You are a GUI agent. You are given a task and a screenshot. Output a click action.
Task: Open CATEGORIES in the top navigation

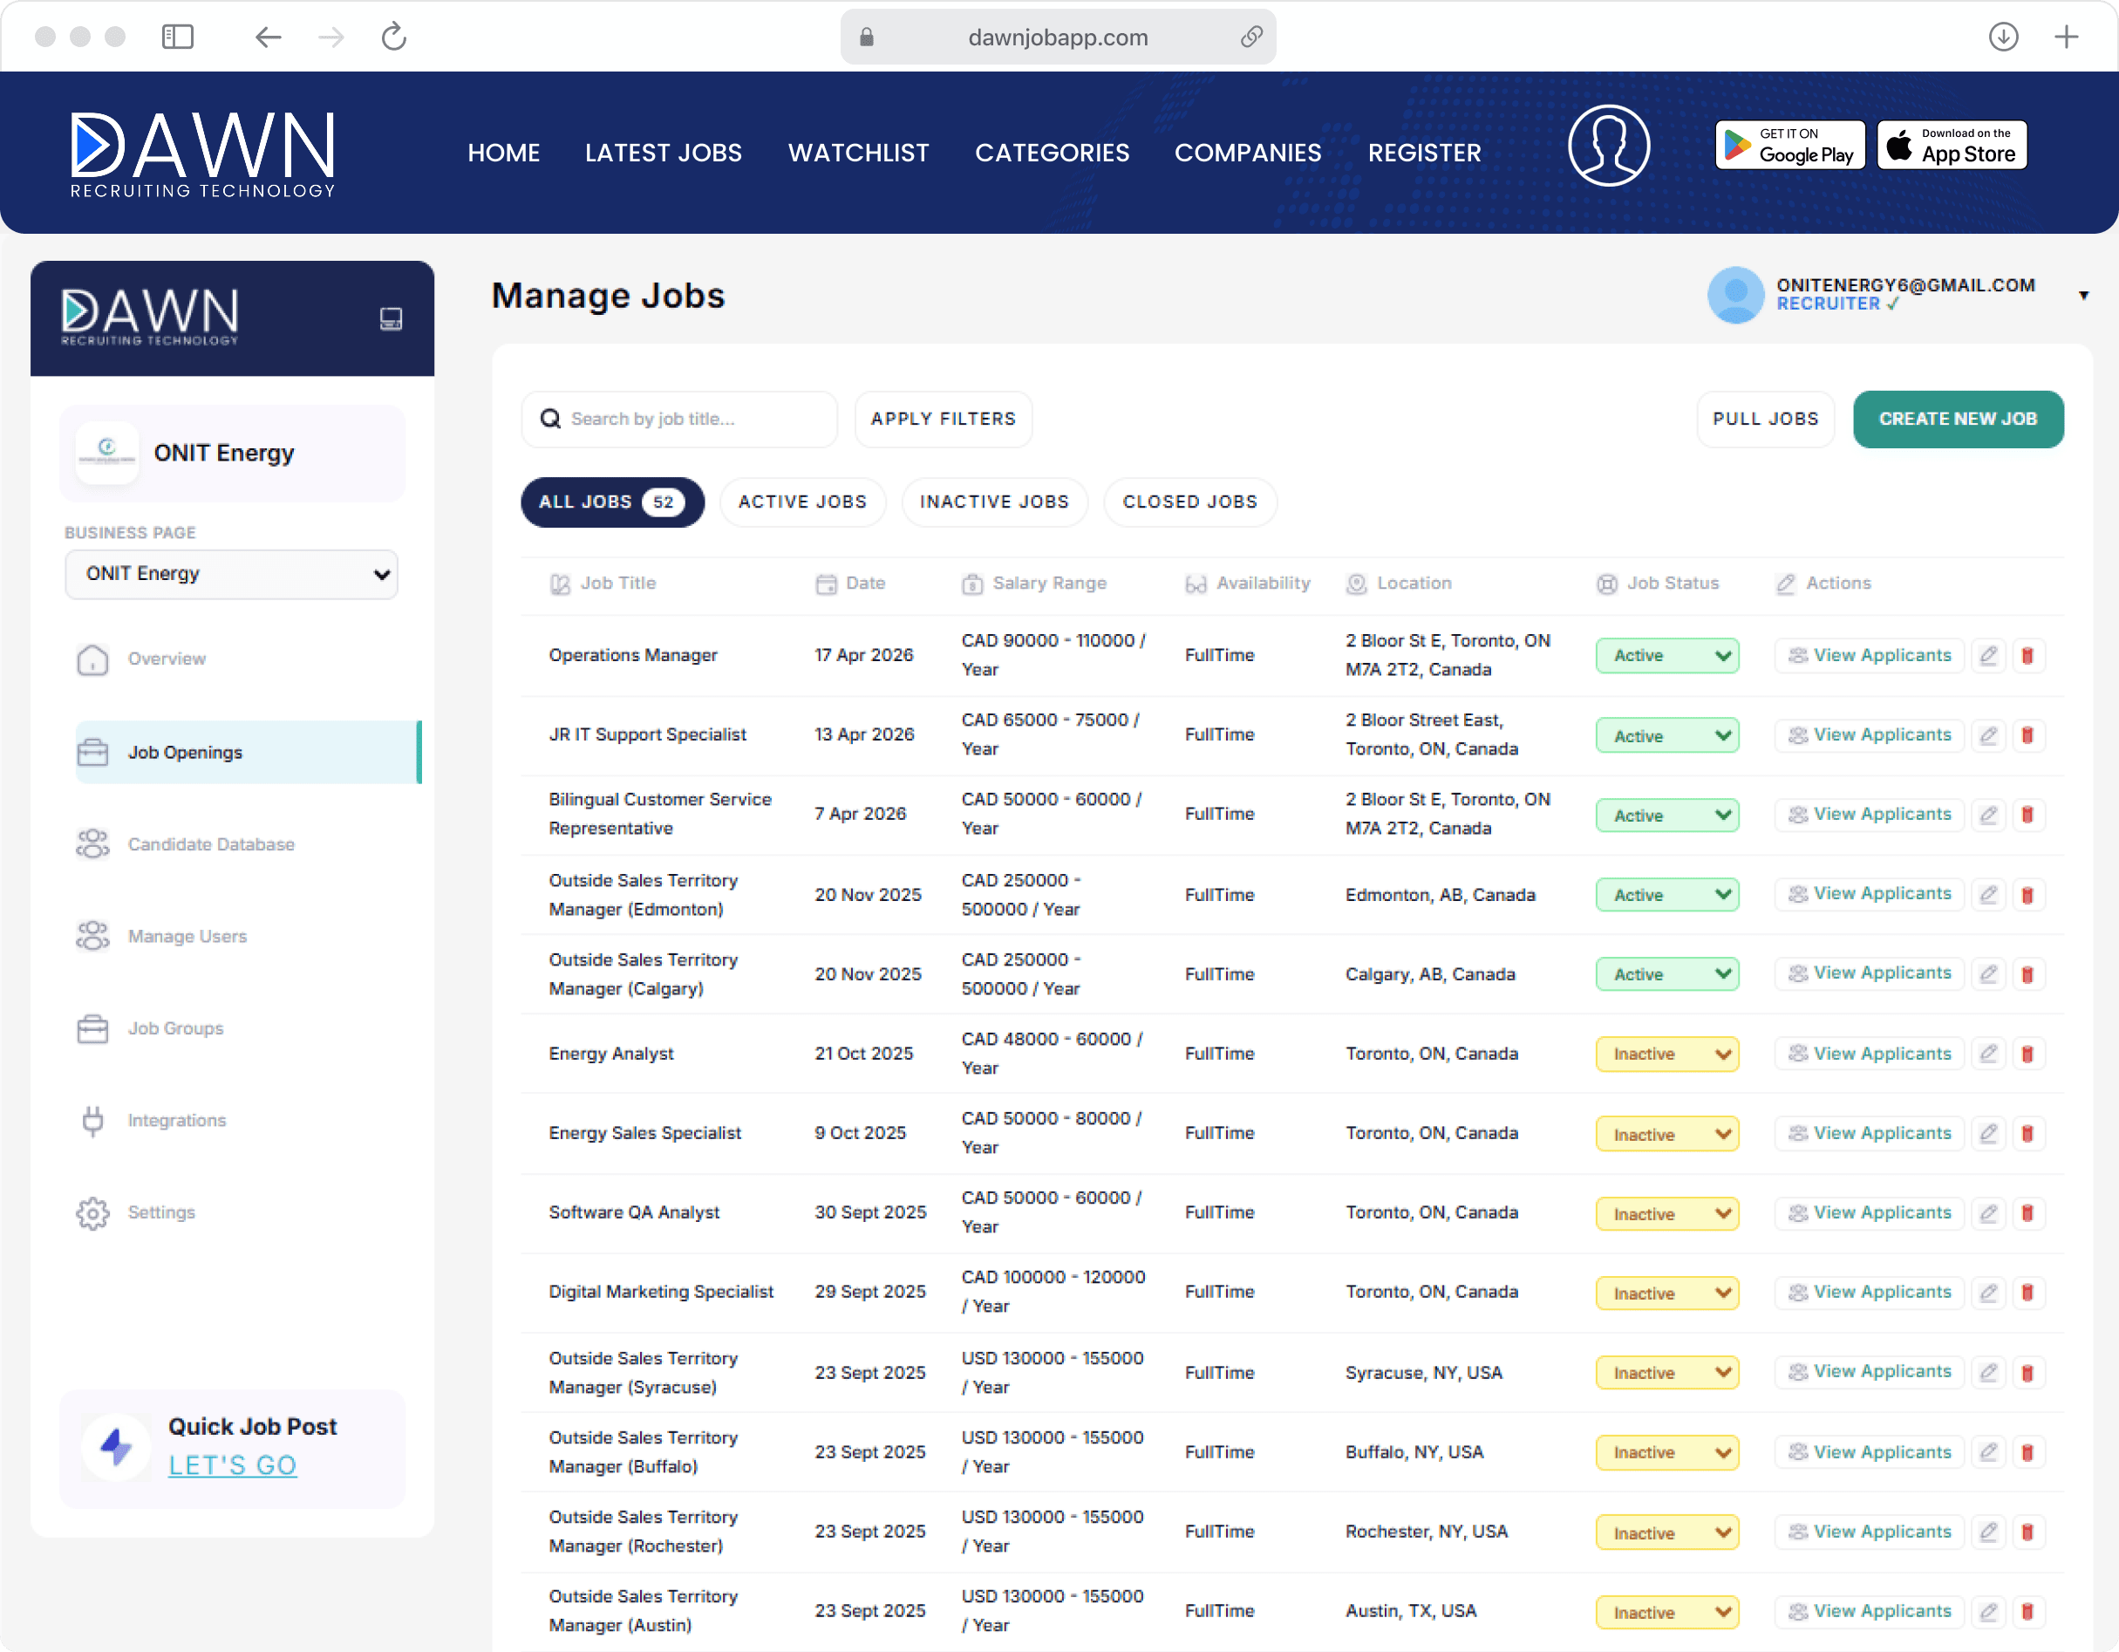coord(1052,153)
